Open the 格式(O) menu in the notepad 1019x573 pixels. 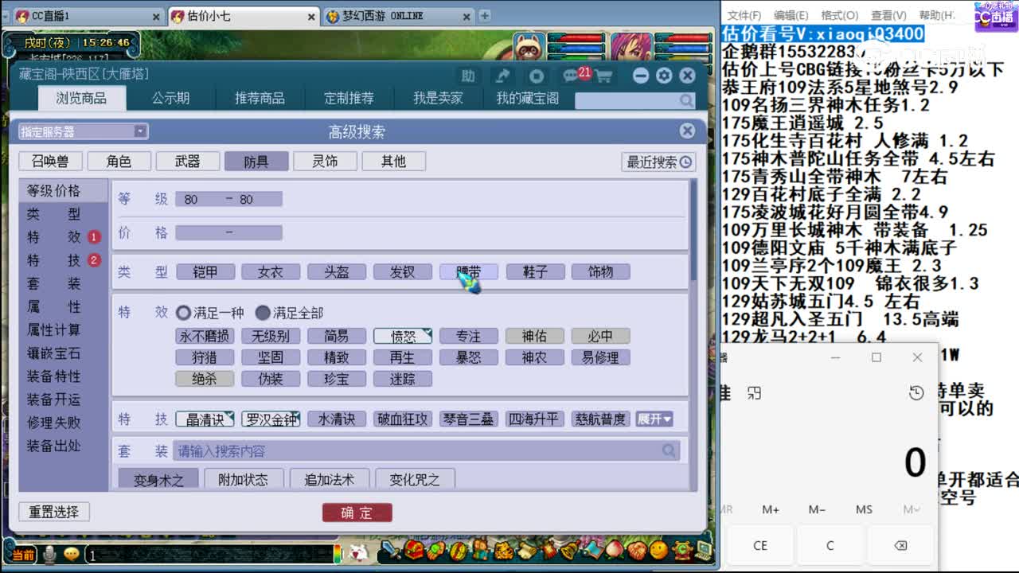(839, 15)
